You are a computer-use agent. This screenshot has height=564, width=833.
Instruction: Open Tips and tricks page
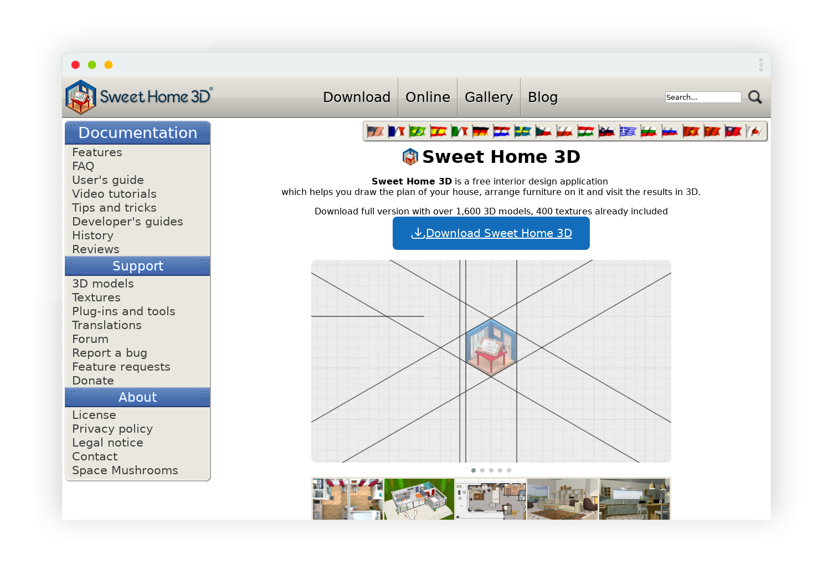[x=114, y=208]
